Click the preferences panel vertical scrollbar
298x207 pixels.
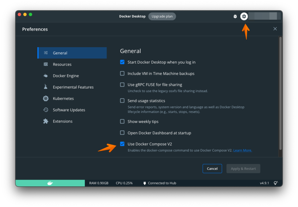point(280,93)
